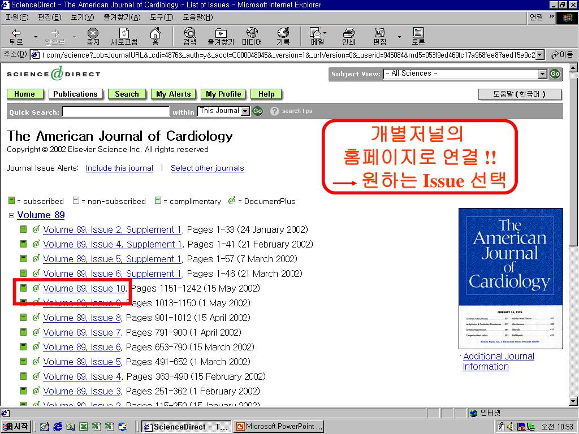Select ScienceDirect taskbar window button
Image resolution: width=579 pixels, height=434 pixels.
(187, 427)
